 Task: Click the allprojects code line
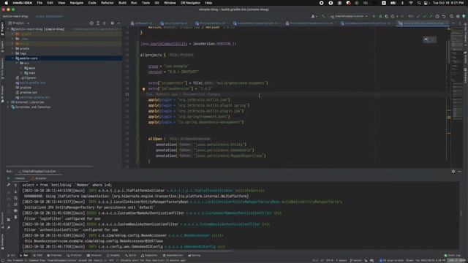point(167,55)
